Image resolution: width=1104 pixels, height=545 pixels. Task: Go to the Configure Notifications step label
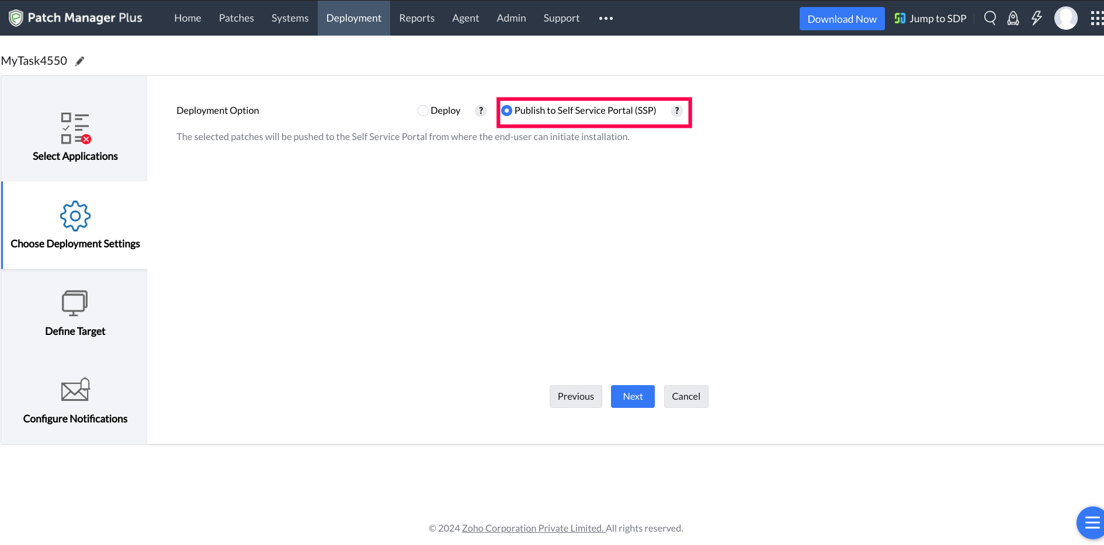point(75,419)
